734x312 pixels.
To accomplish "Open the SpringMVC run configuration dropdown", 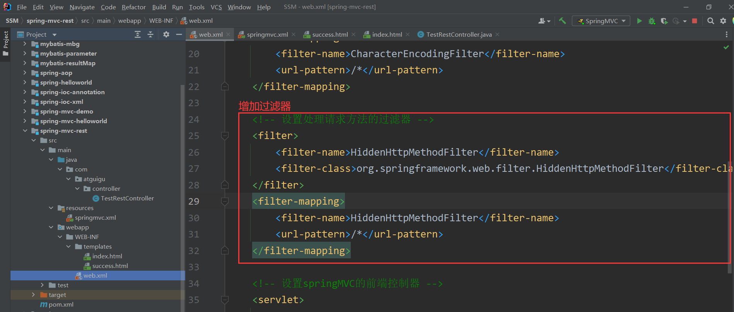I will coord(601,21).
